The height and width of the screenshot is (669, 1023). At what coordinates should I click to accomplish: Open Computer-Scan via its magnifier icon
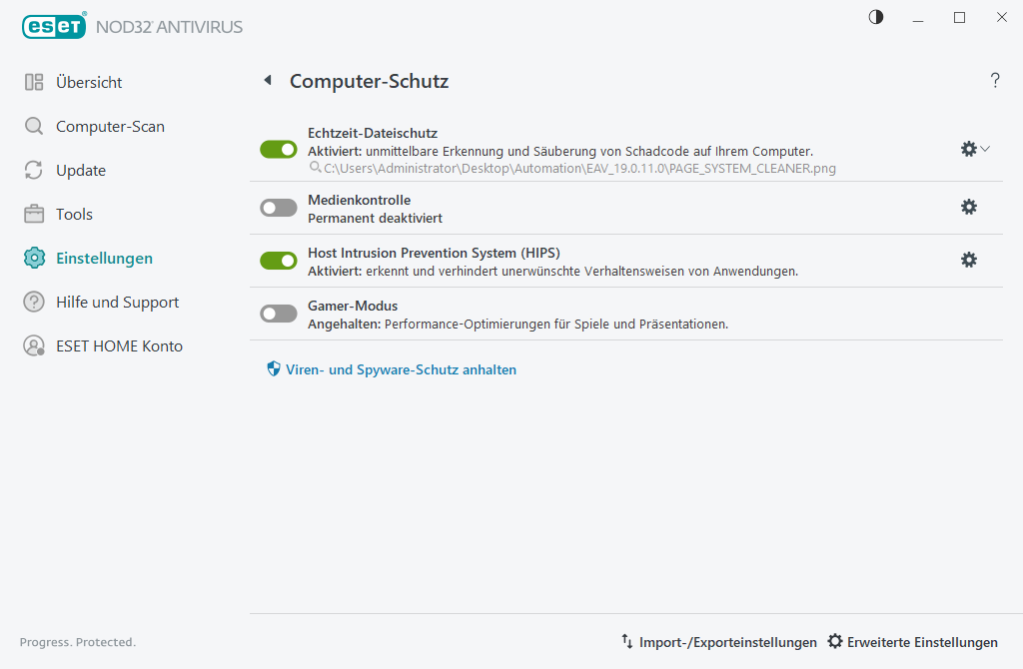coord(33,126)
